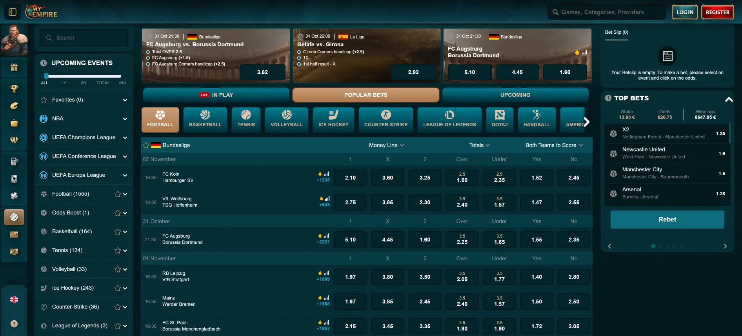Open the Money Line market dropdown
742x336 pixels.
click(x=386, y=145)
